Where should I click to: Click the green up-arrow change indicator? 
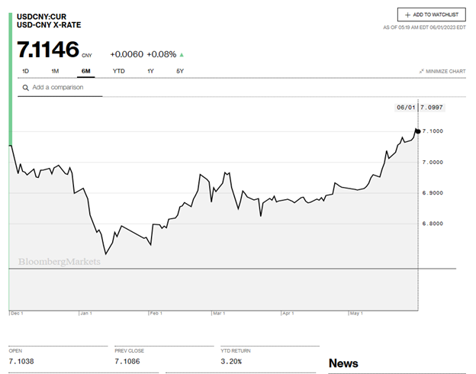coord(181,55)
